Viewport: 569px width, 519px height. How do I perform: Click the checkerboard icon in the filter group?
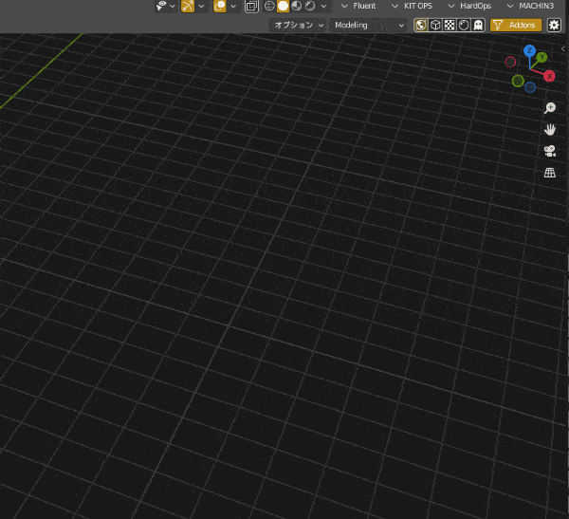450,25
